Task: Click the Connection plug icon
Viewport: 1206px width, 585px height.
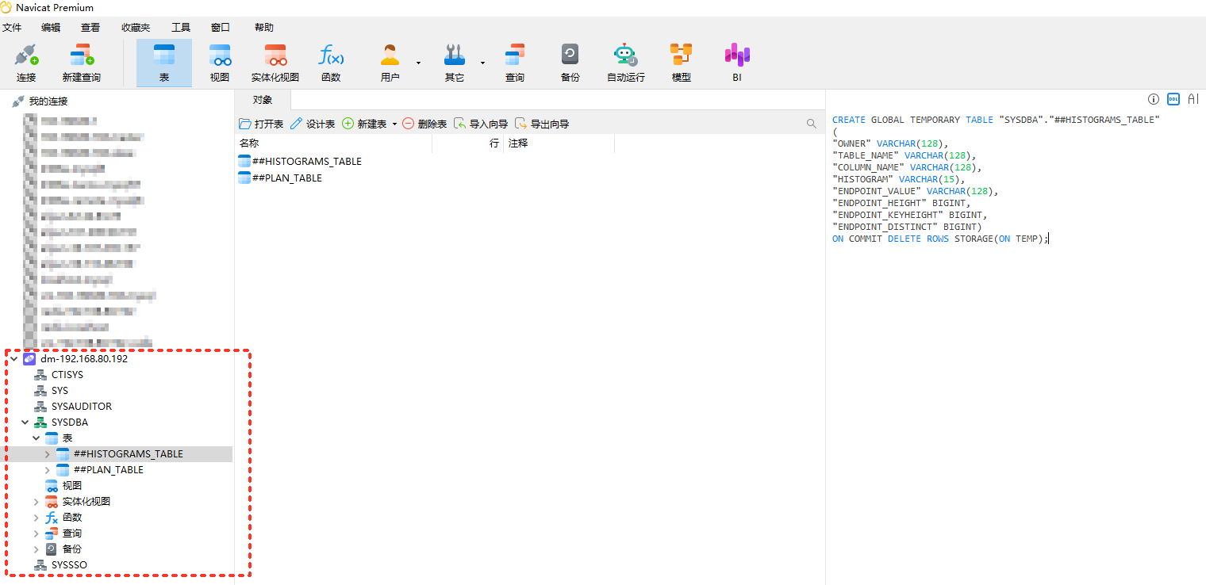Action: coord(26,55)
